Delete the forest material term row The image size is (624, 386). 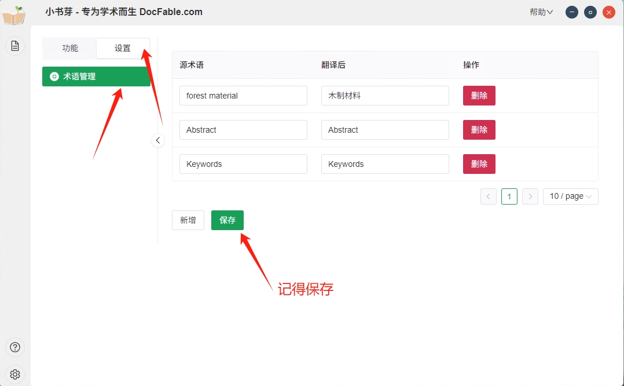point(479,96)
